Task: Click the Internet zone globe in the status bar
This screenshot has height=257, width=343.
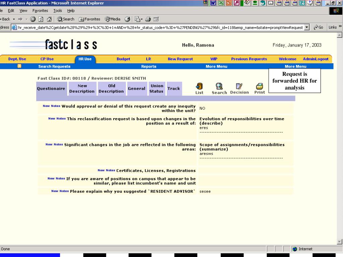Action: [x=295, y=249]
